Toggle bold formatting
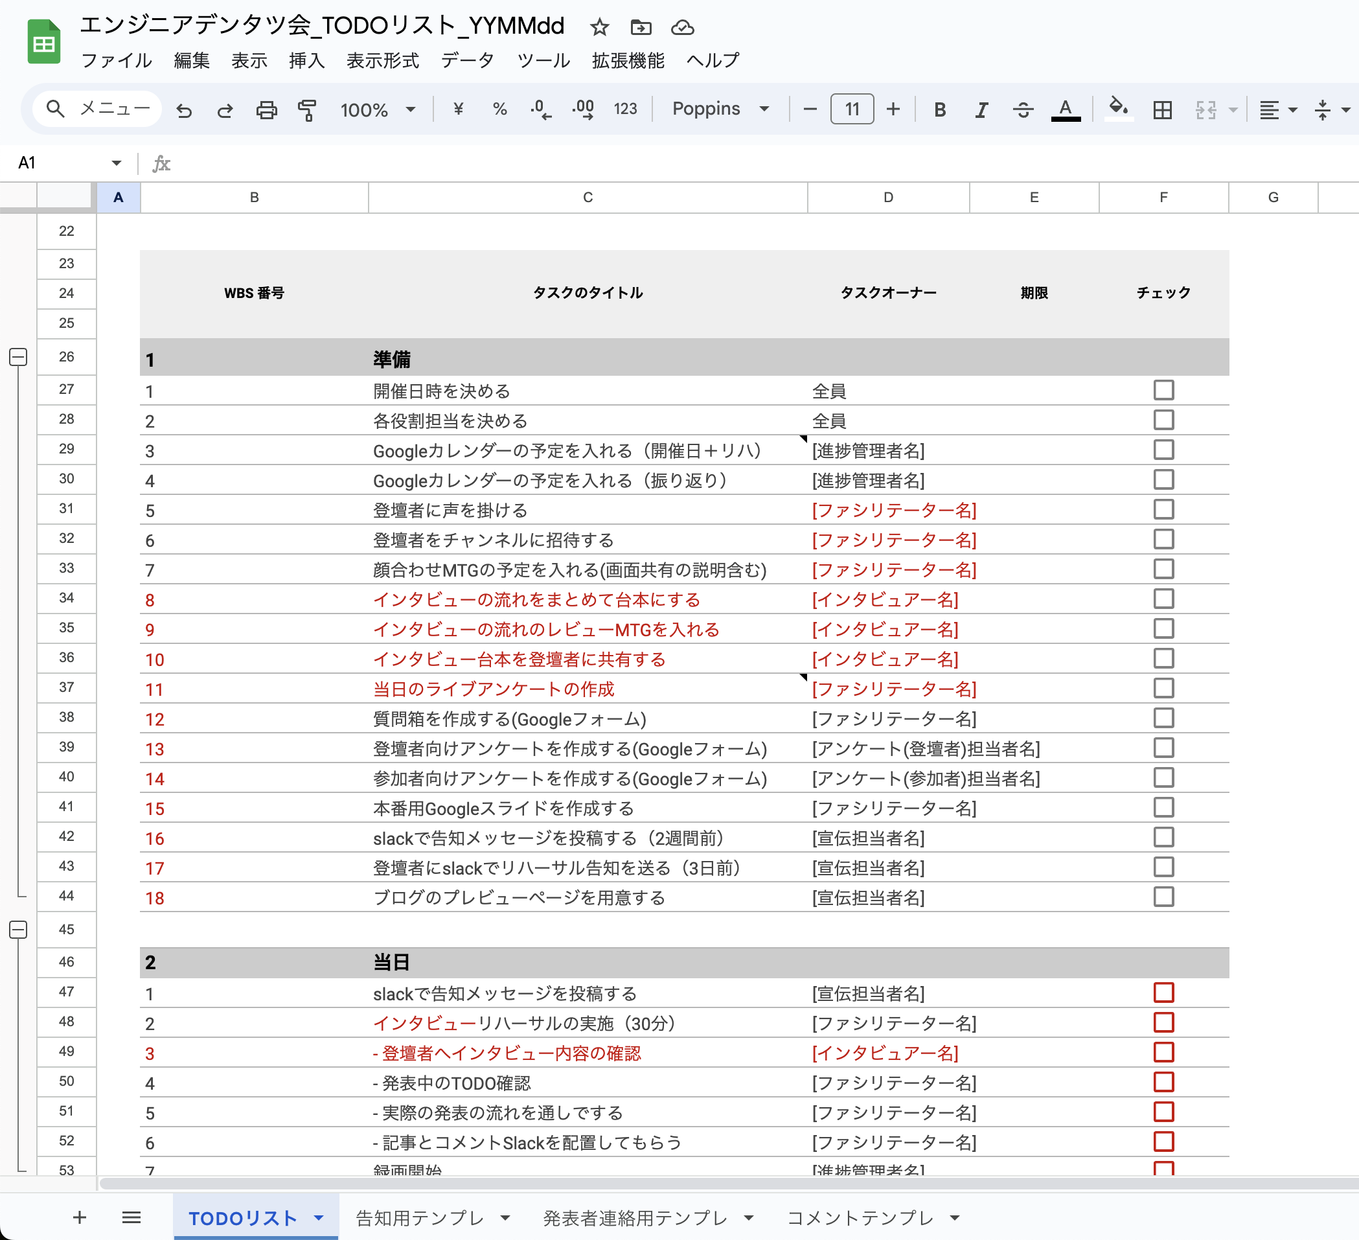The width and height of the screenshot is (1359, 1240). 940,109
